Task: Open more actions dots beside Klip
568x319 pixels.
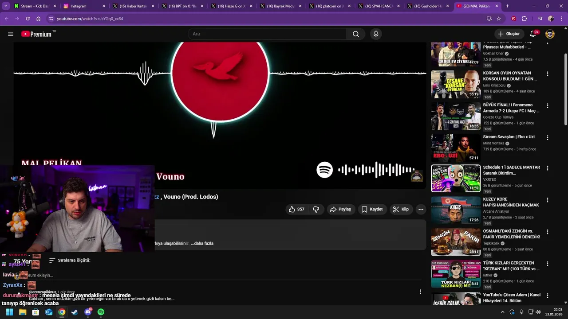Action: click(x=421, y=209)
